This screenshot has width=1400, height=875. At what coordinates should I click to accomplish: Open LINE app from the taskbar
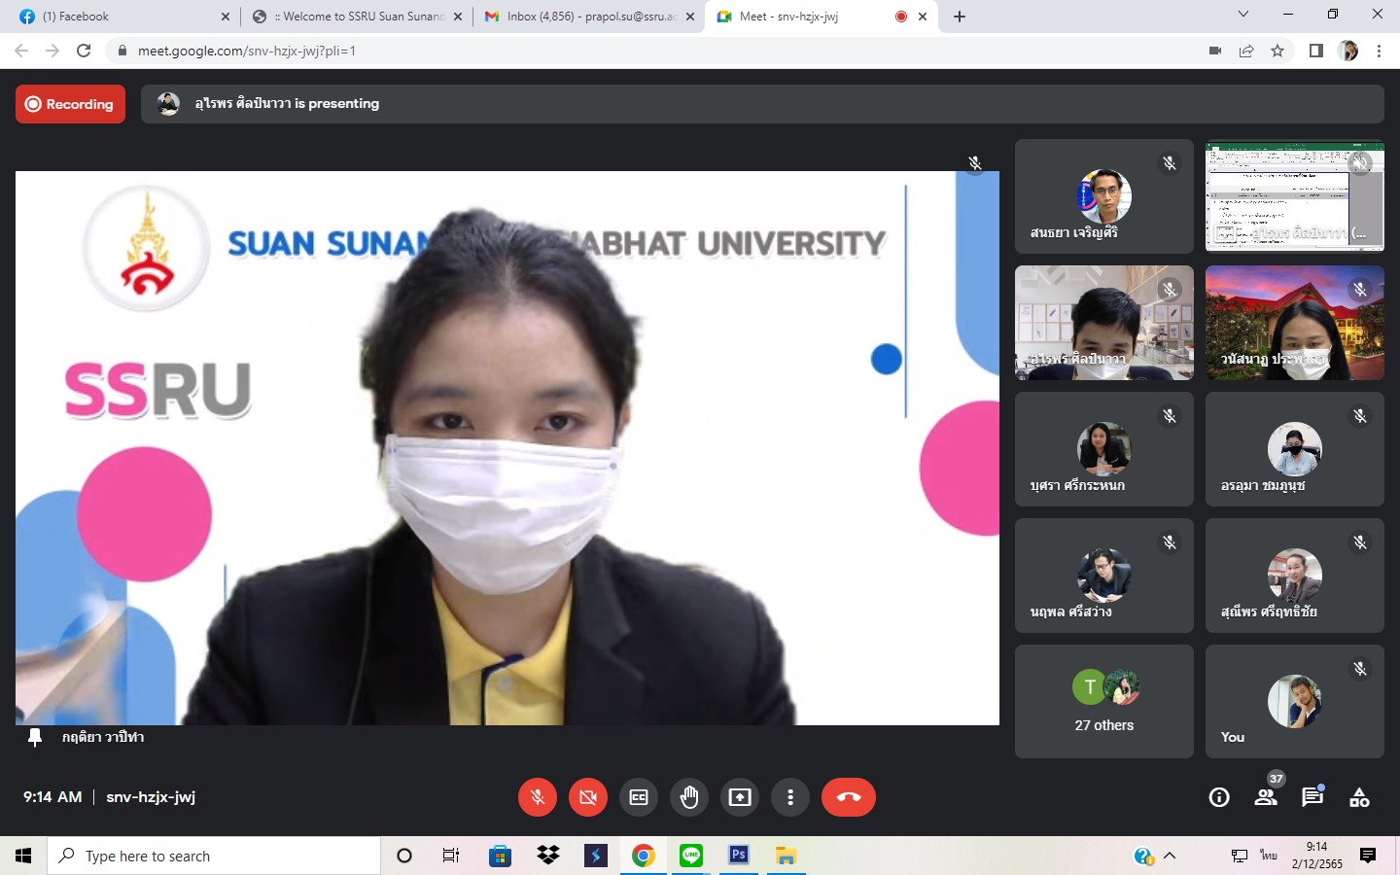691,856
